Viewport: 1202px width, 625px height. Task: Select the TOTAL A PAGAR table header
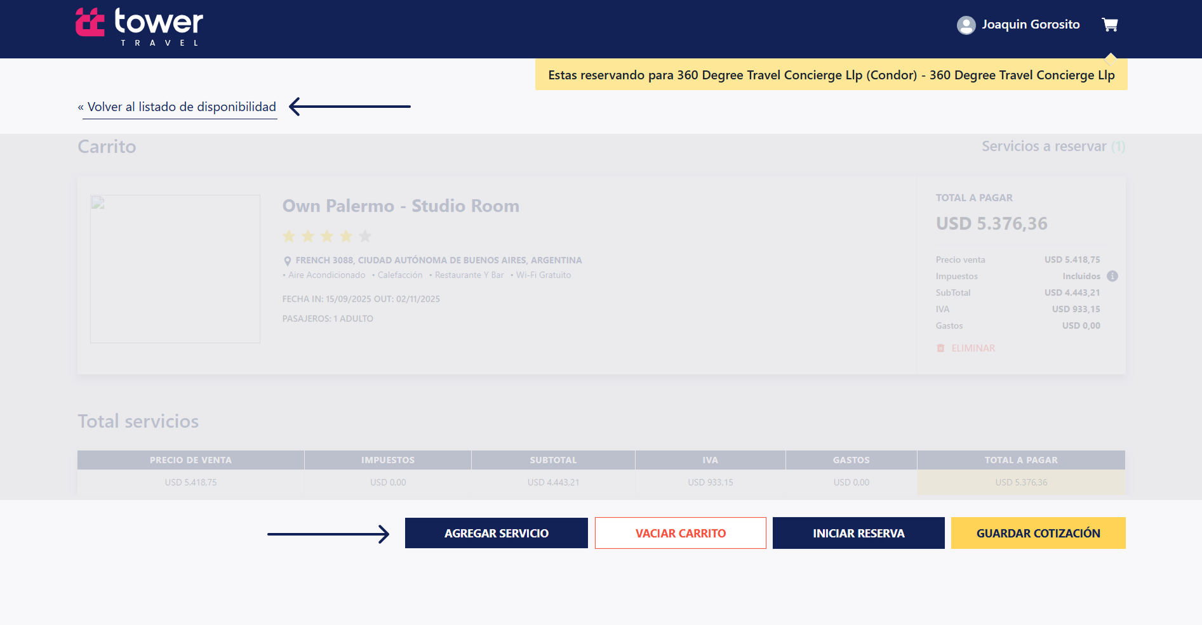point(1020,460)
